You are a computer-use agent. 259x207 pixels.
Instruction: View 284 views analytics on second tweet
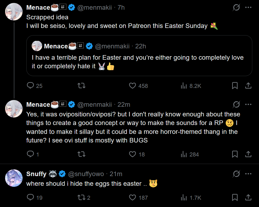[x=184, y=154]
